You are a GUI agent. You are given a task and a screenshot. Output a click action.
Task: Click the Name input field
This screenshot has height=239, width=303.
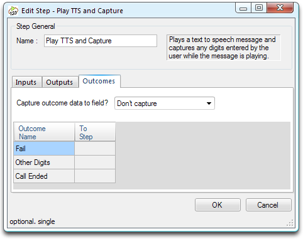[x=101, y=41]
